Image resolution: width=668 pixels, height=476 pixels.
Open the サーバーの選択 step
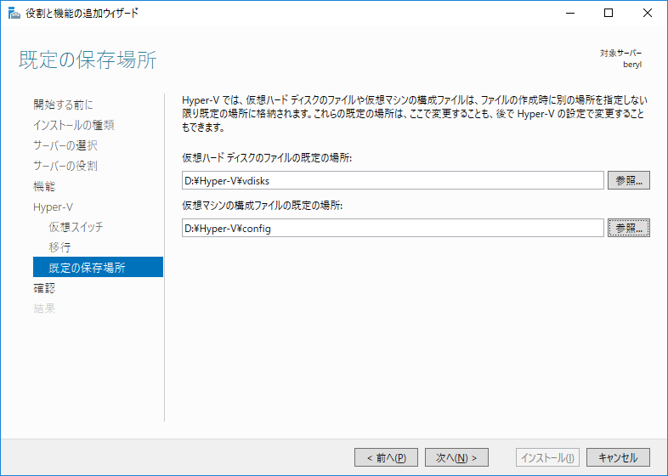65,145
